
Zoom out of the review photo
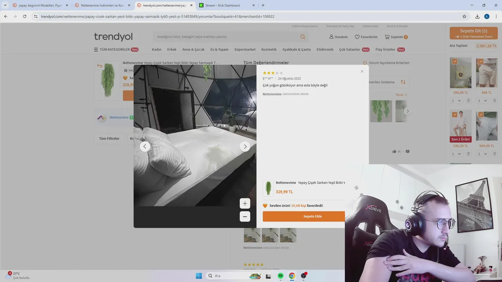[x=245, y=217]
